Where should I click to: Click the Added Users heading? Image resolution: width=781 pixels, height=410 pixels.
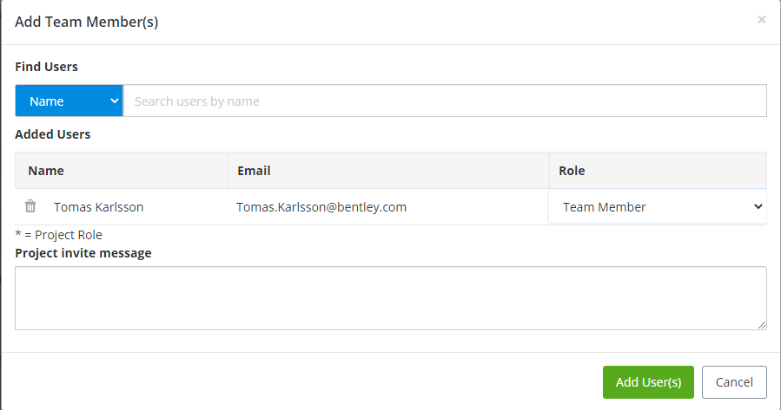53,134
